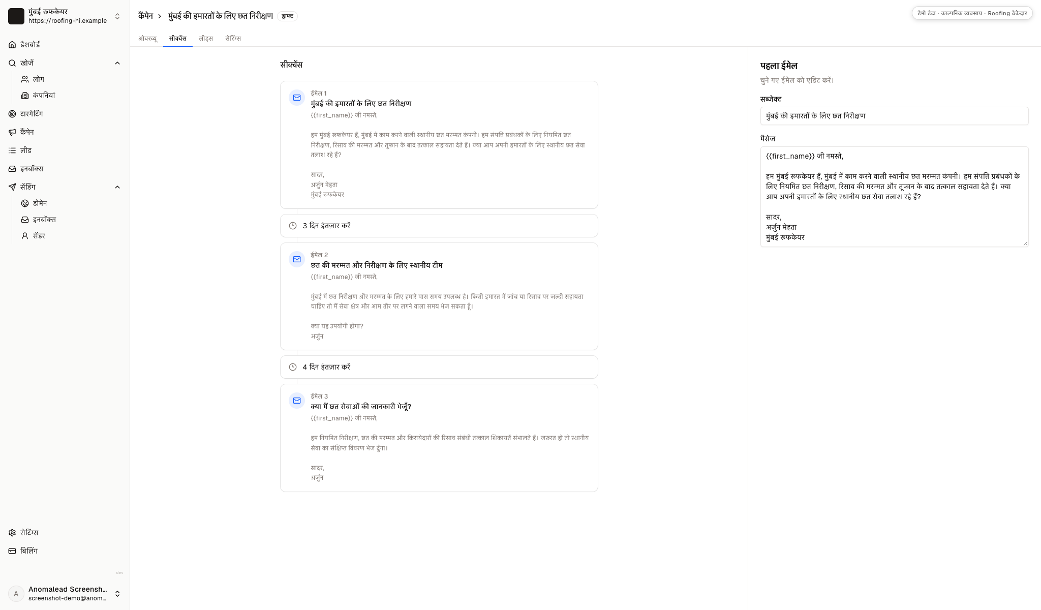Image resolution: width=1041 pixels, height=610 pixels.
Task: Click the टारगेटिंग target icon
Action: tap(12, 114)
